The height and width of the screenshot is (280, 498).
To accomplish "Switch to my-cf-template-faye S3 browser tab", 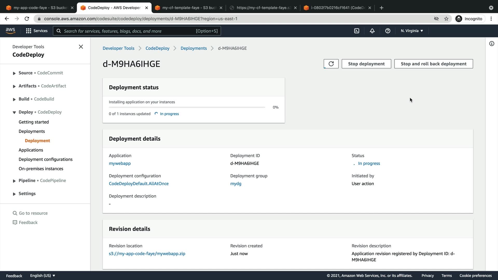I will 189,8.
